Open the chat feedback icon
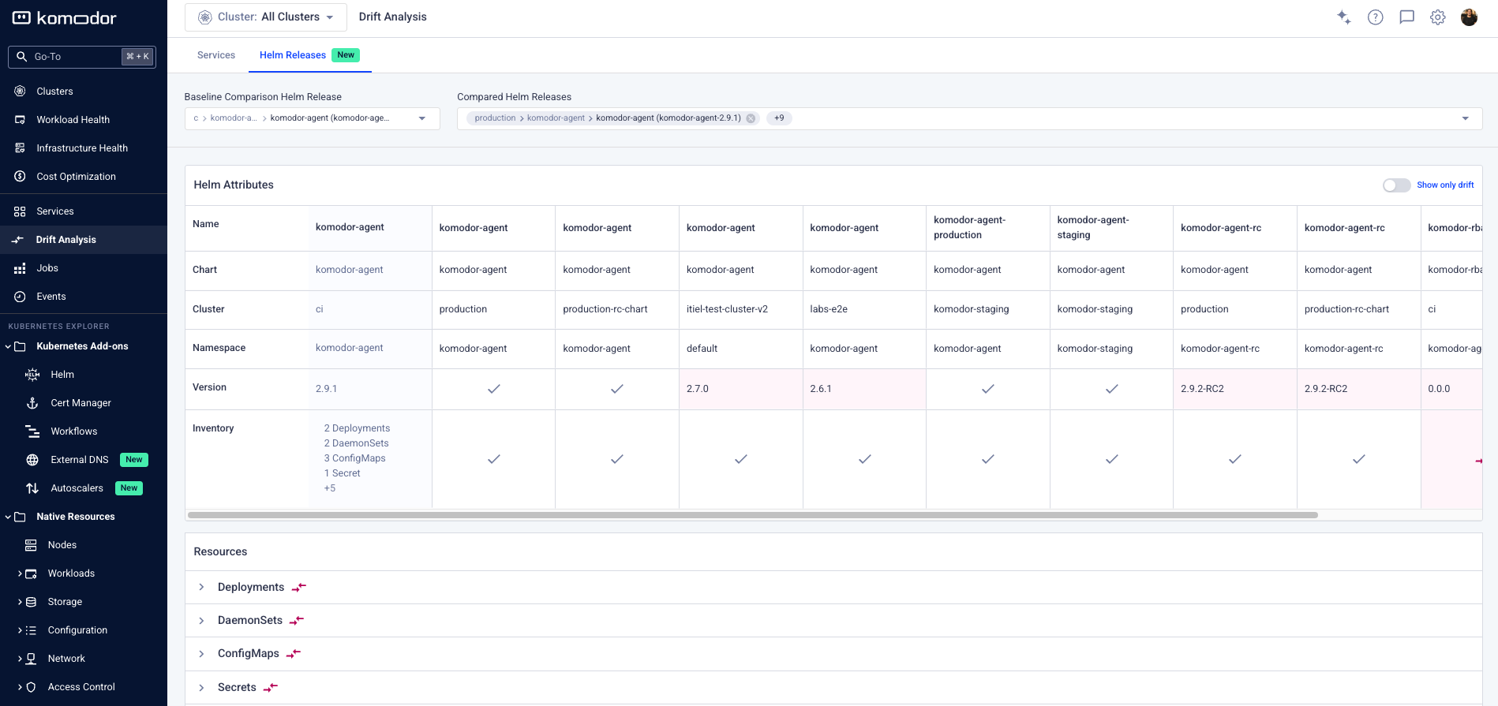Viewport: 1498px width, 706px height. pyautogui.click(x=1406, y=17)
